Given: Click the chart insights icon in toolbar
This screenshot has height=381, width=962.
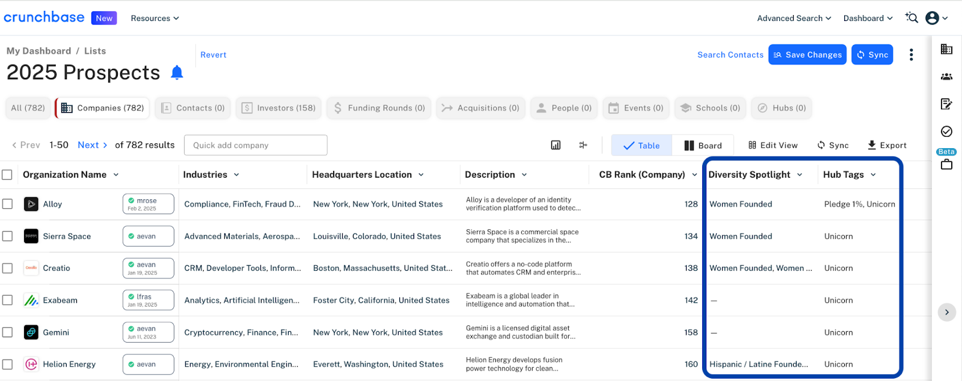Looking at the screenshot, I should 556,145.
